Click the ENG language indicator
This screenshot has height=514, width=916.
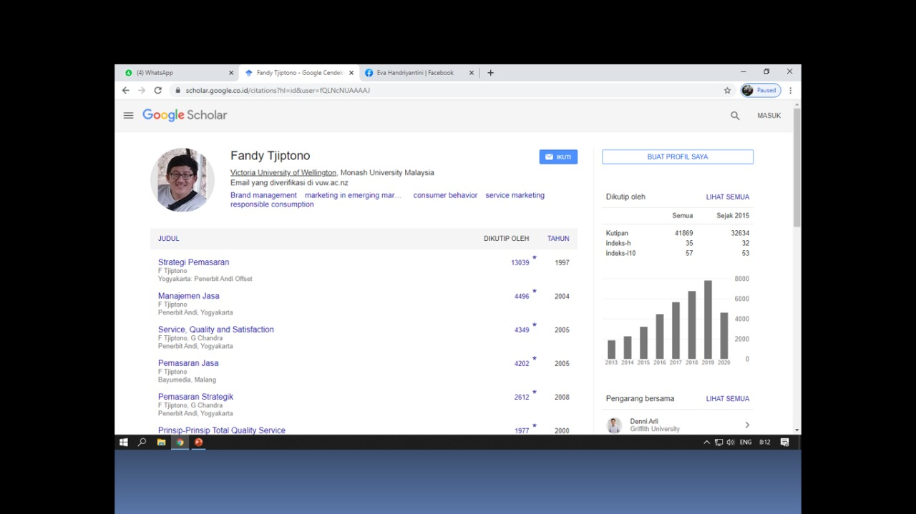coord(746,443)
